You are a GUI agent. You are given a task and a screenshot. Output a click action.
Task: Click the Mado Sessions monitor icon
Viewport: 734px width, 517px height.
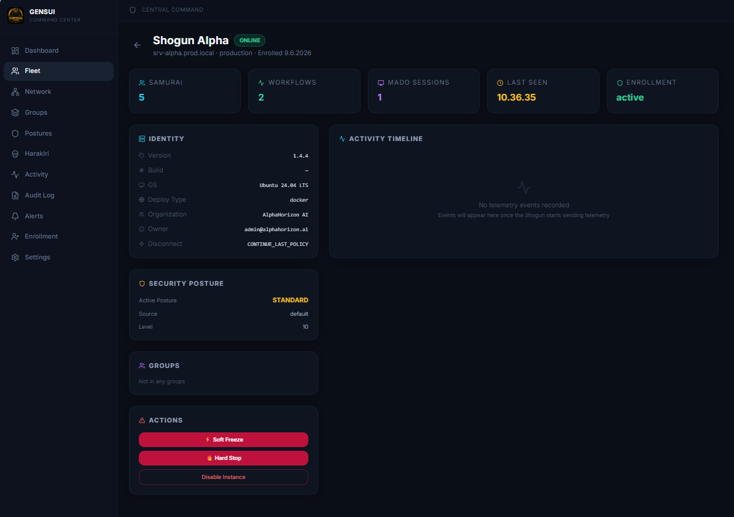click(381, 83)
